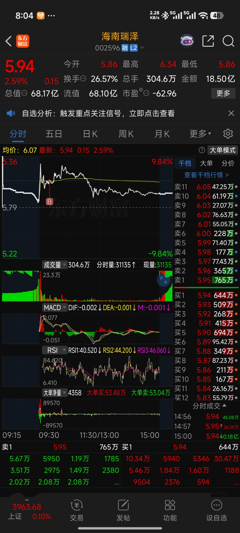Tap the L2 level badge

pyautogui.click(x=134, y=48)
